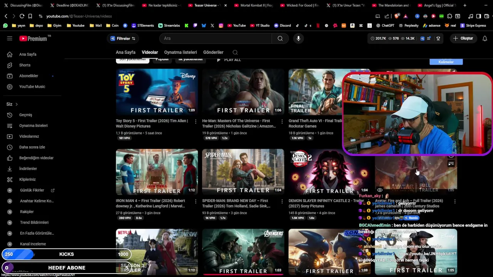
Task: Open StreamLabs bookmark
Action: [x=169, y=25]
